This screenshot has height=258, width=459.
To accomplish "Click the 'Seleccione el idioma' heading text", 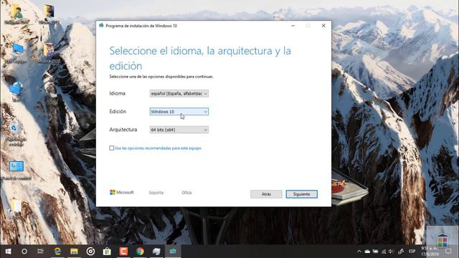I will [200, 58].
